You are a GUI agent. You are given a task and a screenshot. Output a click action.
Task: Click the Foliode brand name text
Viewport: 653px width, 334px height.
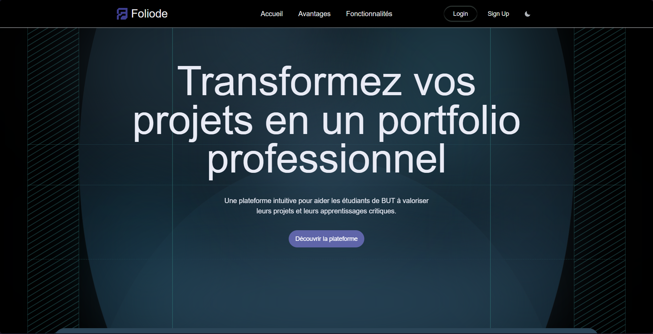150,14
